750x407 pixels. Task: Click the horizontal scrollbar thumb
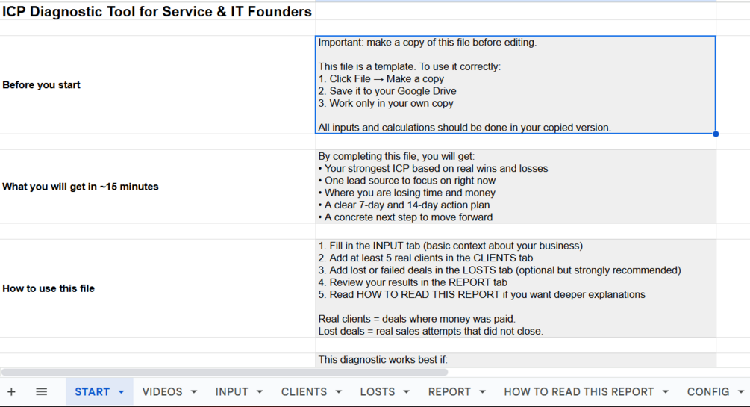pos(224,372)
